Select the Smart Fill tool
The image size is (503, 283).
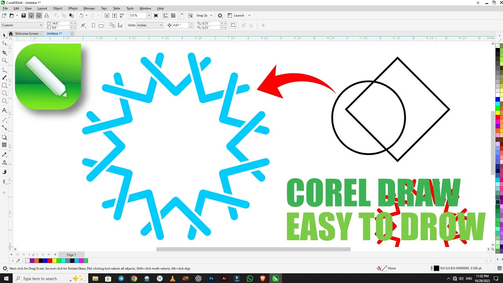[4, 172]
